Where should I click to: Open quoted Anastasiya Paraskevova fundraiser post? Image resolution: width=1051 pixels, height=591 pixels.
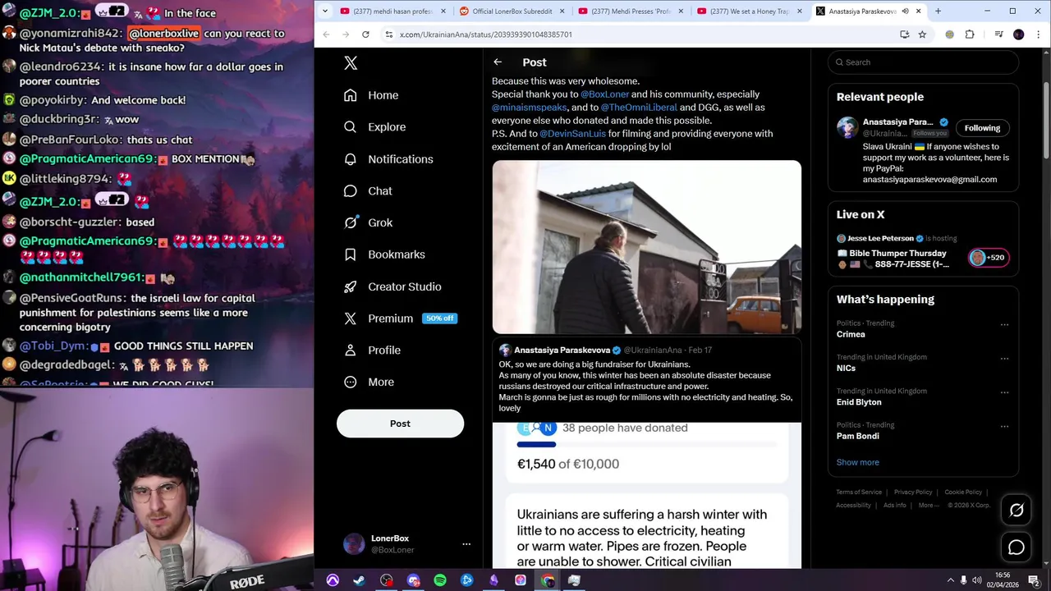[647, 453]
